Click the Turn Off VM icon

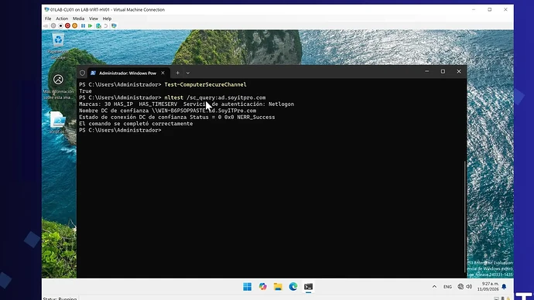60,26
